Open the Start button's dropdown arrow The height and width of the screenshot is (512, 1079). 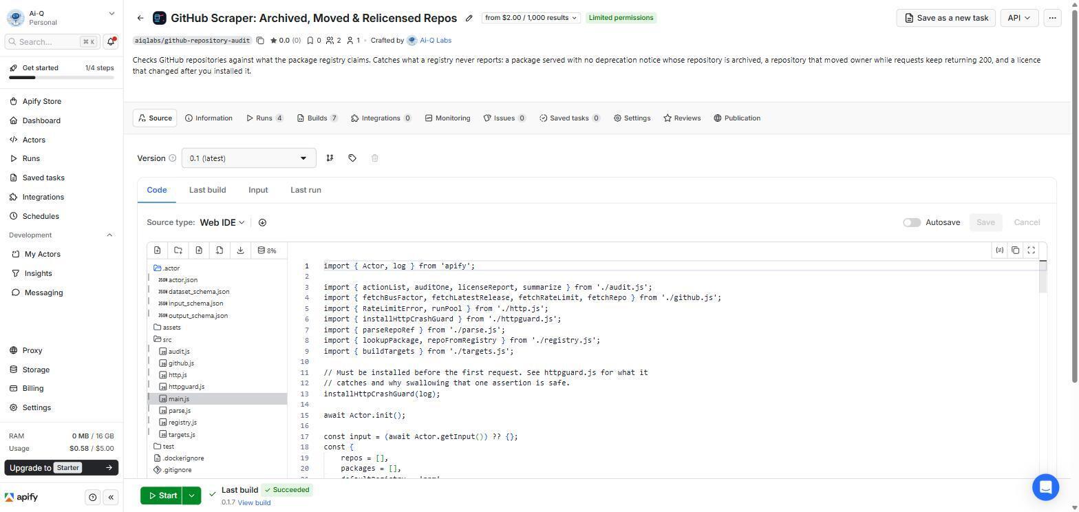coord(192,495)
